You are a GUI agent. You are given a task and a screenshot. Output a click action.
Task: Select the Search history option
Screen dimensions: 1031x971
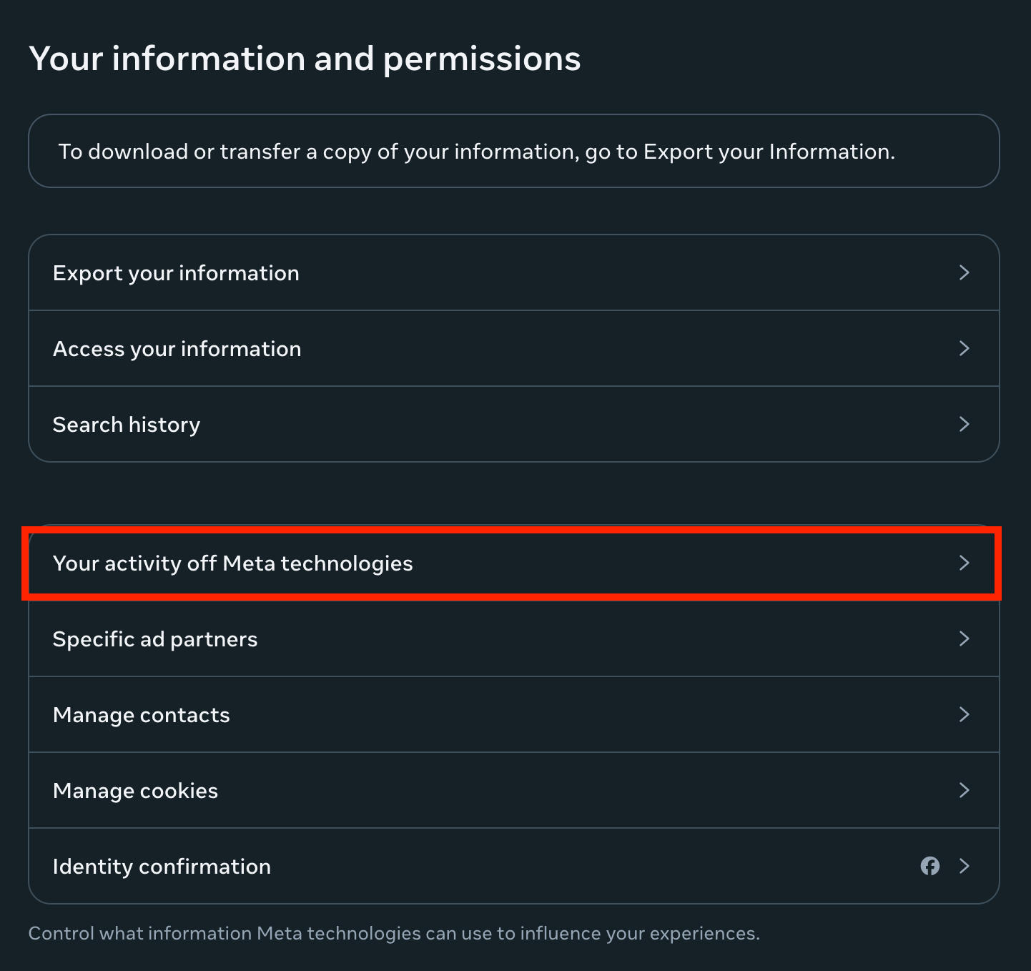(x=127, y=425)
